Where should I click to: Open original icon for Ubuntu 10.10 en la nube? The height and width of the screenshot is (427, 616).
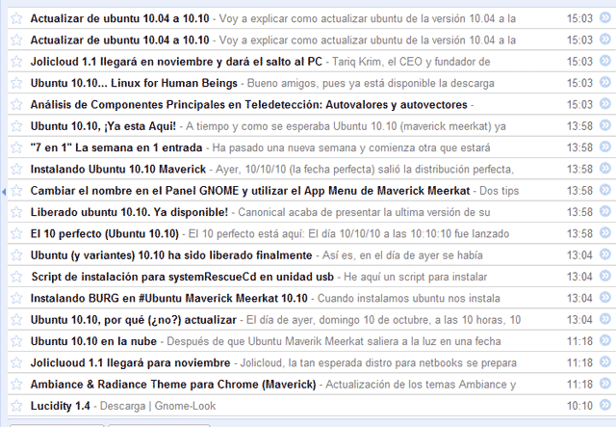pyautogui.click(x=605, y=340)
